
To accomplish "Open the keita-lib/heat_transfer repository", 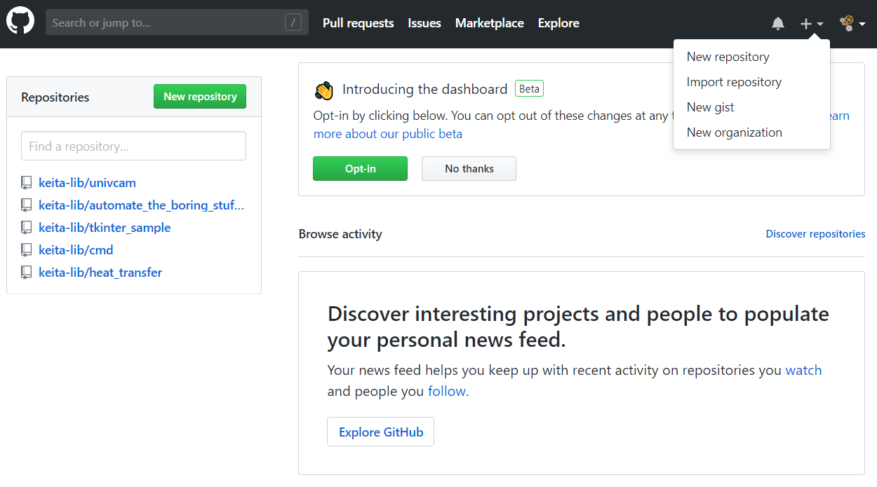I will [x=100, y=273].
